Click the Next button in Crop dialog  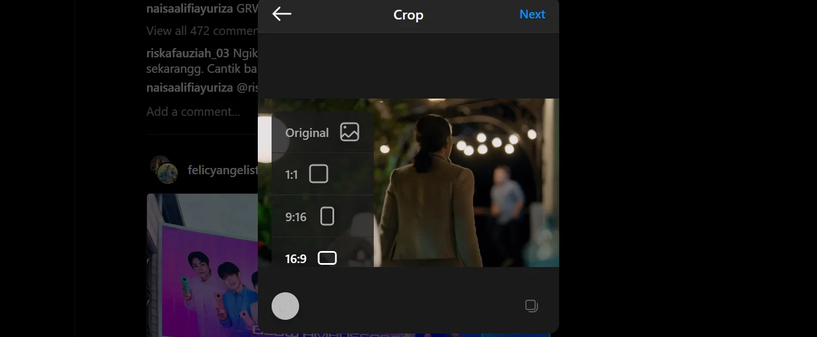532,14
